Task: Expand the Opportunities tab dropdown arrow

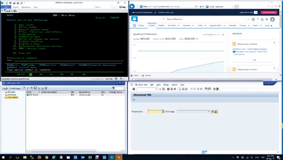Action: [224, 26]
